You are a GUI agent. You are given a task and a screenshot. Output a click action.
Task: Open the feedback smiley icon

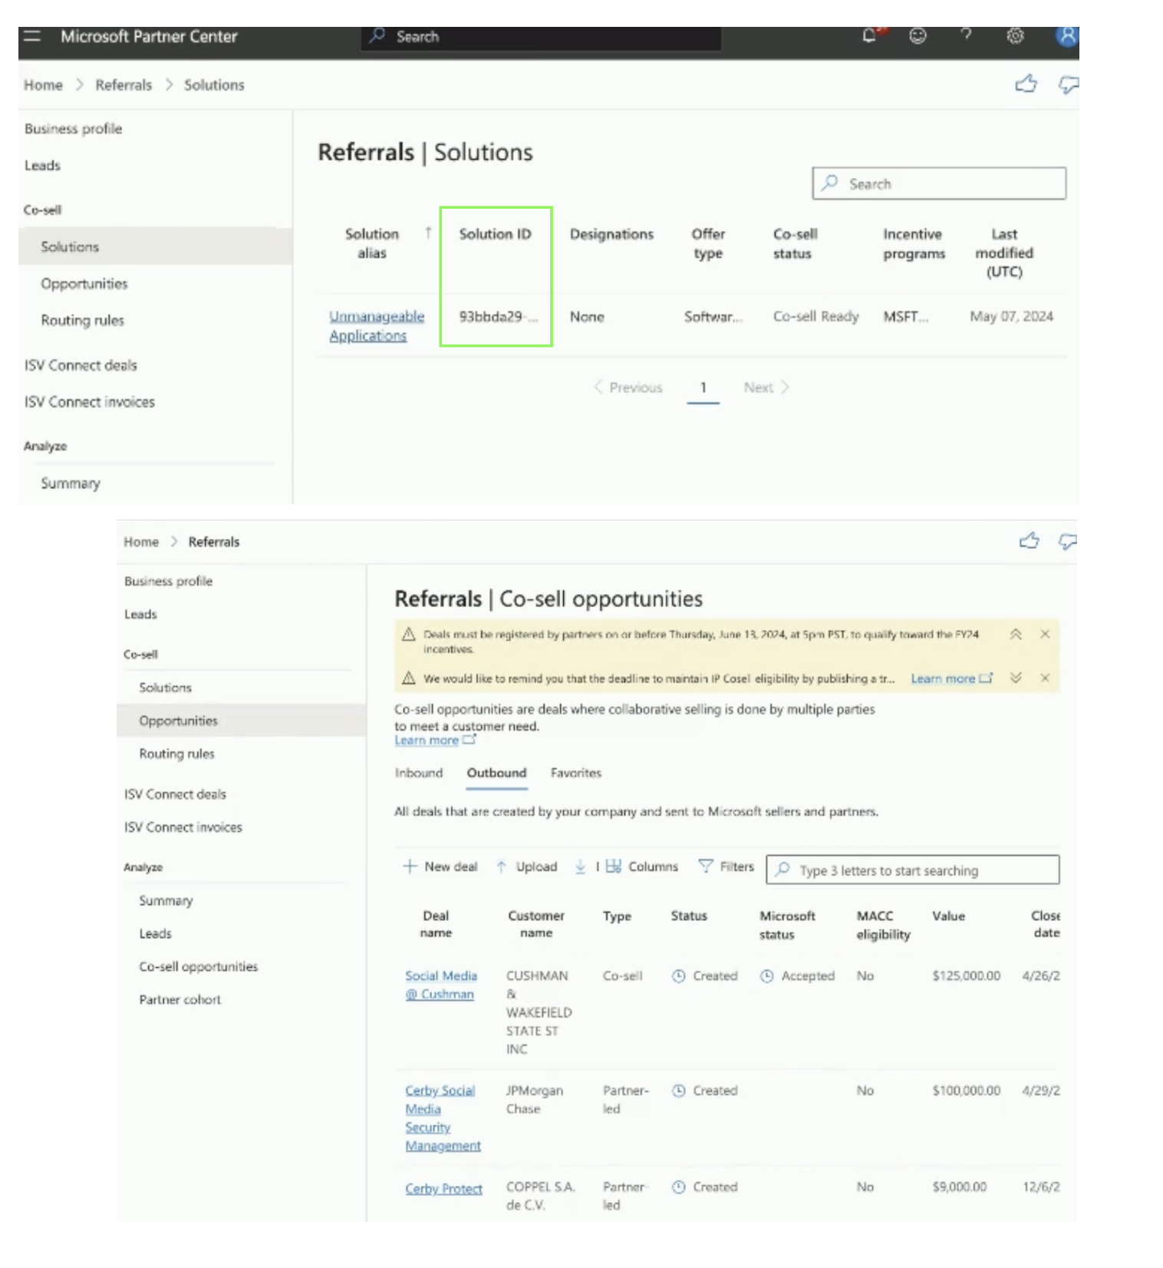coord(918,35)
